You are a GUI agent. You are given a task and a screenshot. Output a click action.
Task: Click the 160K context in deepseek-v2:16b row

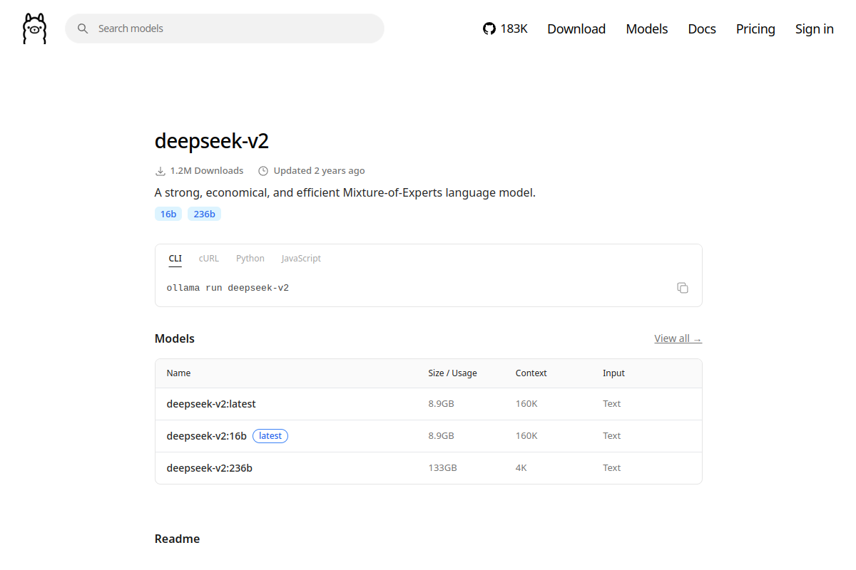526,435
